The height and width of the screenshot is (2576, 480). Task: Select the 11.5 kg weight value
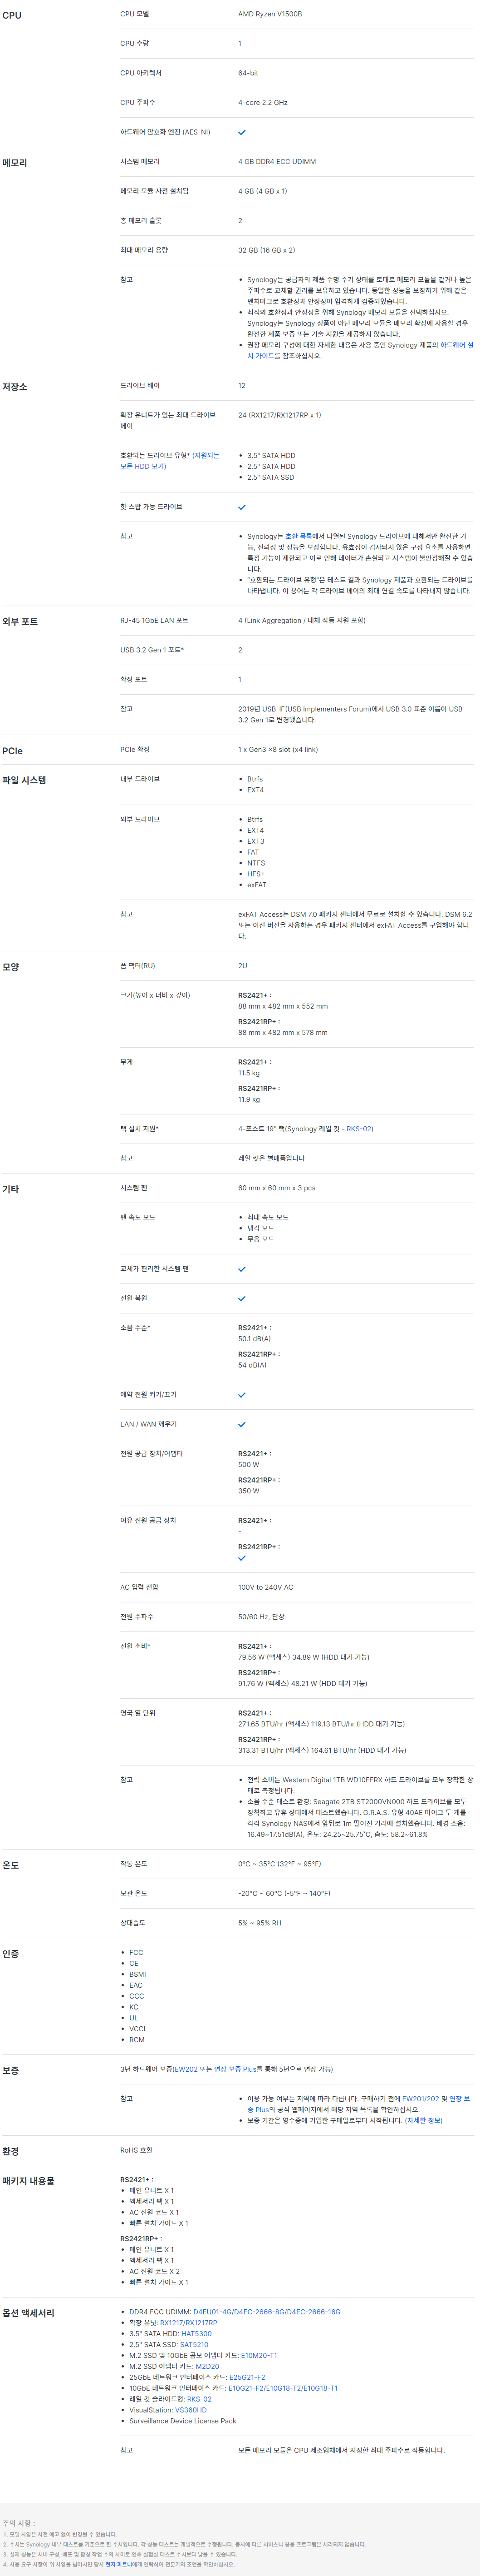[249, 1073]
